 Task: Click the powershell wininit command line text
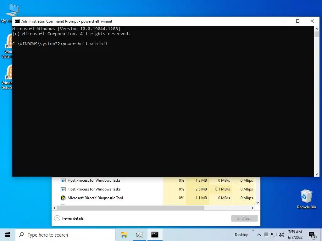click(x=85, y=44)
